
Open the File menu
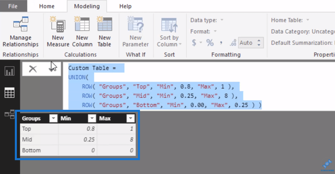pyautogui.click(x=13, y=6)
